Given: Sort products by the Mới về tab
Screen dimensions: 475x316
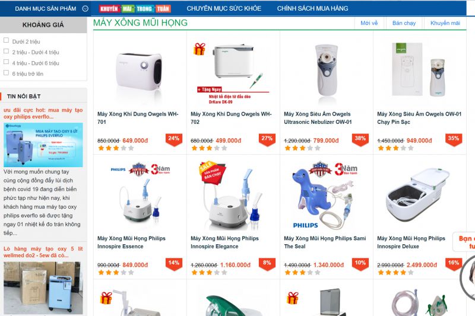Looking at the screenshot, I should pos(369,23).
